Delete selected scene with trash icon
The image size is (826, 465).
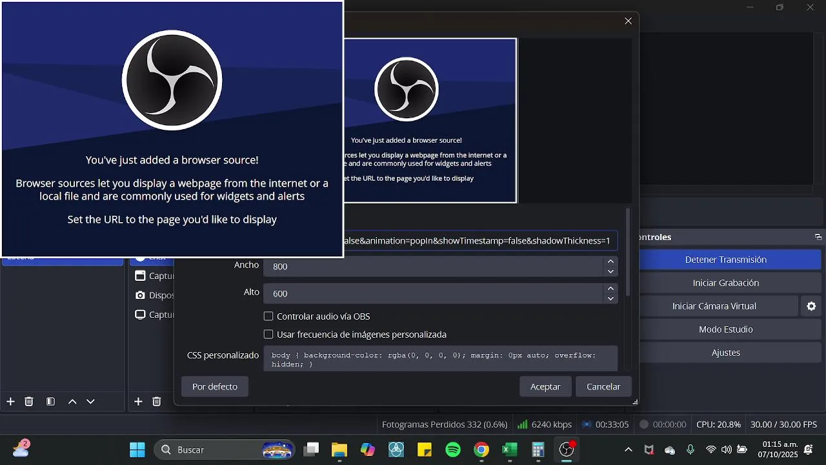[x=29, y=402]
